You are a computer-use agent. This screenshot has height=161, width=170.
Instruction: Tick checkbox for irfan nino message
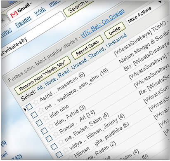(39, 123)
